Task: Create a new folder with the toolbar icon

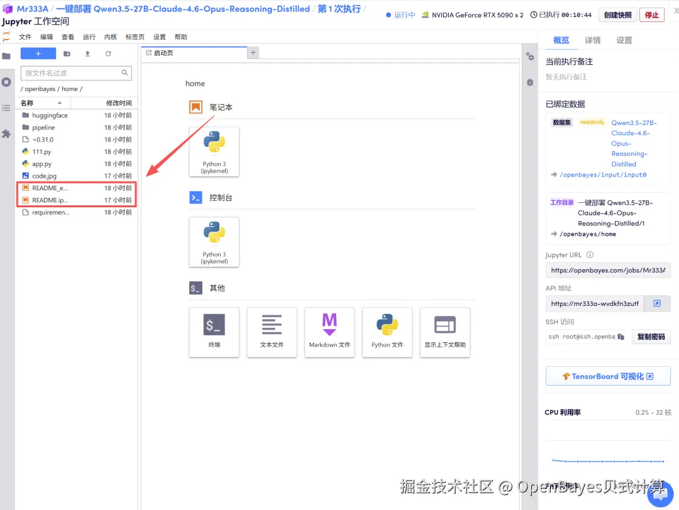Action: pyautogui.click(x=67, y=53)
